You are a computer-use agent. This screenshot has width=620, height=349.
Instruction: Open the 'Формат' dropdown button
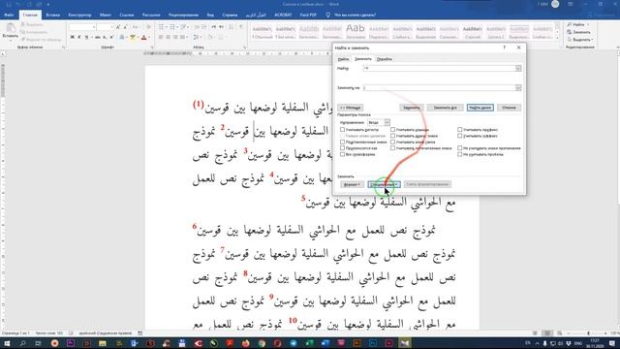pyautogui.click(x=352, y=184)
